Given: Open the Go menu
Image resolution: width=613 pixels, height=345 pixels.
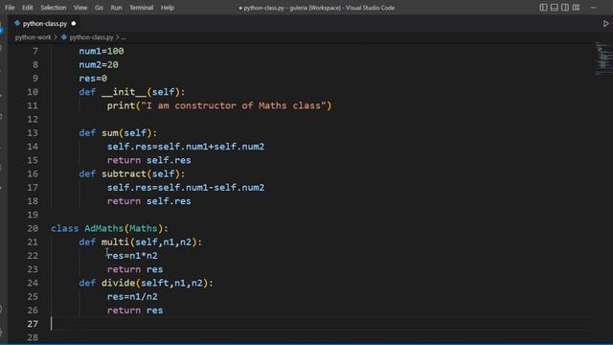Looking at the screenshot, I should 99,8.
